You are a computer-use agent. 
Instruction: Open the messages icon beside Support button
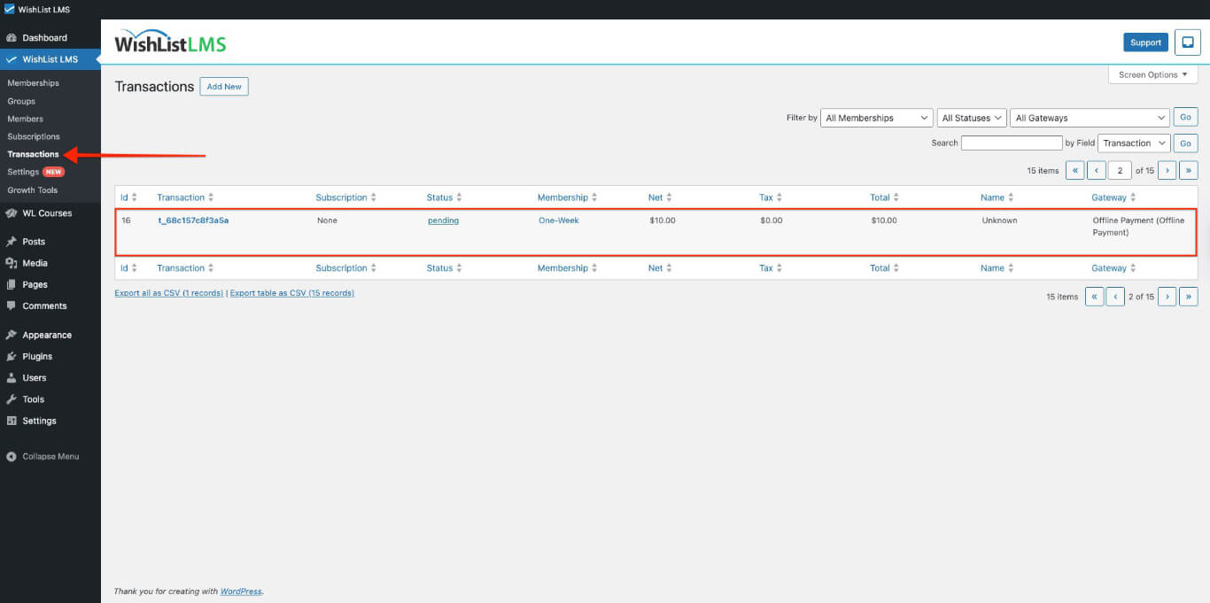point(1187,42)
